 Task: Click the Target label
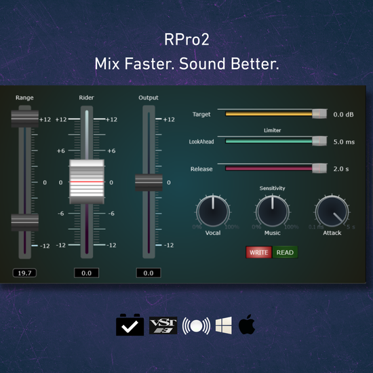[201, 115]
